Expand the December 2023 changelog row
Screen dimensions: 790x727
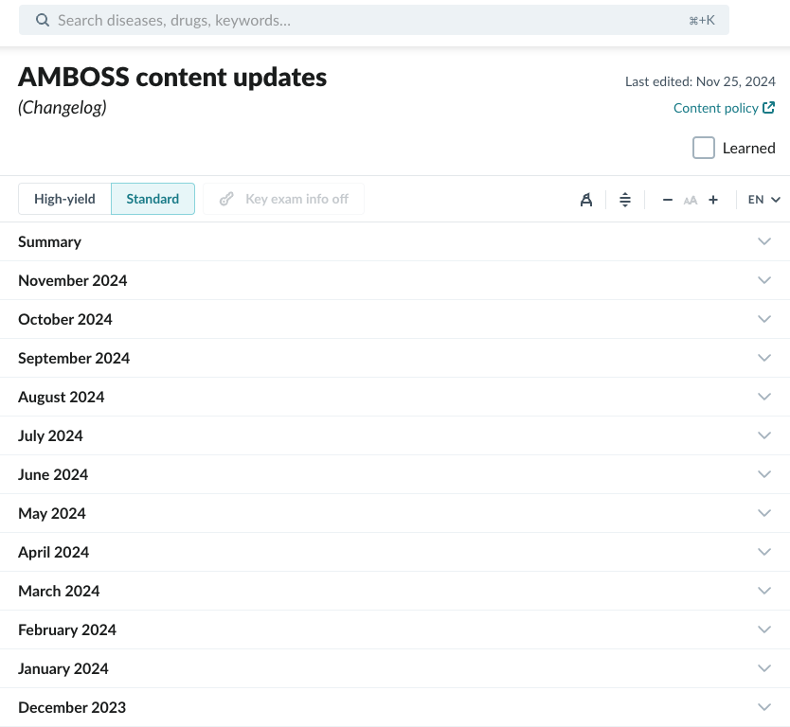(x=395, y=707)
